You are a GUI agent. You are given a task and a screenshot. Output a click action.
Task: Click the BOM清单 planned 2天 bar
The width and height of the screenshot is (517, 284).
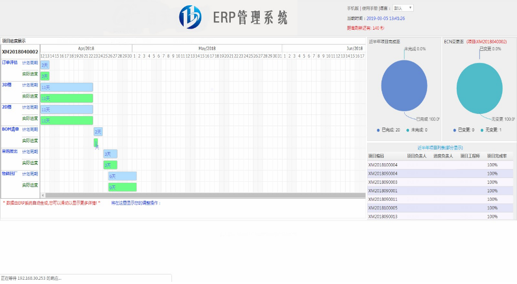coord(98,131)
